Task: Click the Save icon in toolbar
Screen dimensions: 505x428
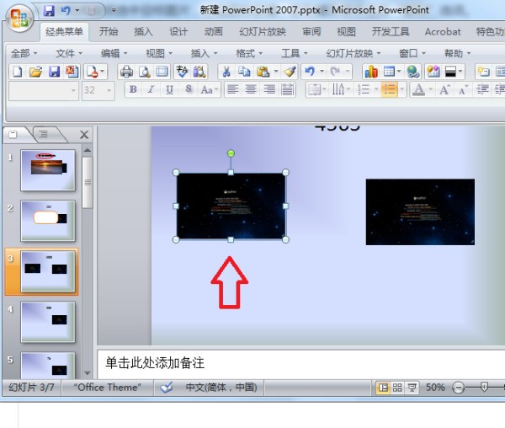Action: tap(54, 72)
